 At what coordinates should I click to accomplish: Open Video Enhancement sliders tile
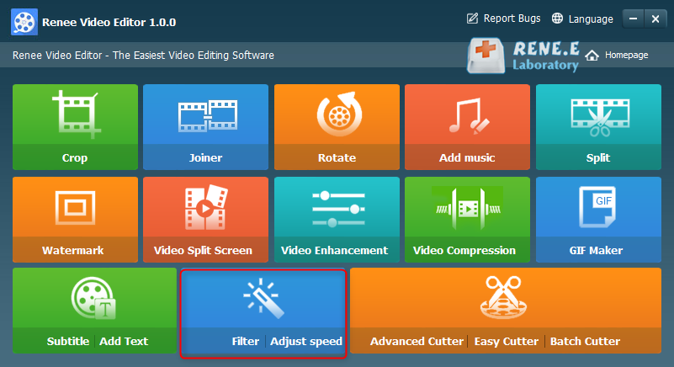(x=337, y=219)
